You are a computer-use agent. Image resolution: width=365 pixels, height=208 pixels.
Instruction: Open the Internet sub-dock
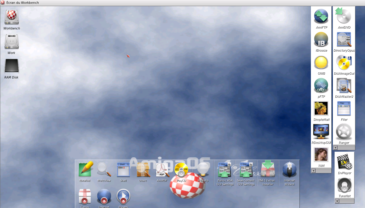coord(104,197)
